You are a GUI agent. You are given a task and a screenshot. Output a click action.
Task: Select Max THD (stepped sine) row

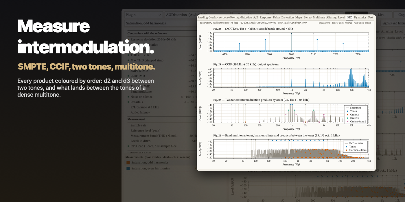tap(162, 60)
